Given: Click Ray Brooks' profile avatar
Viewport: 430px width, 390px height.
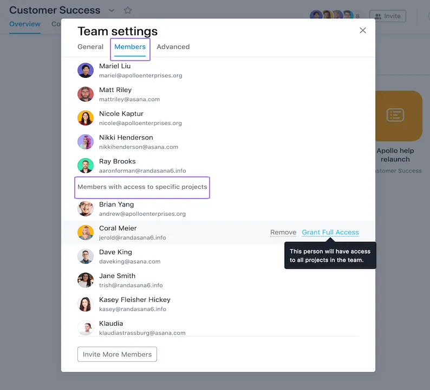Looking at the screenshot, I should [86, 166].
